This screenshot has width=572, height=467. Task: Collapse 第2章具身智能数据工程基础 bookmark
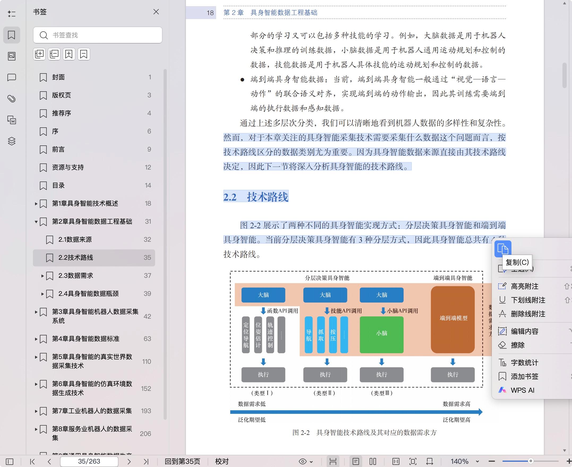coord(36,222)
